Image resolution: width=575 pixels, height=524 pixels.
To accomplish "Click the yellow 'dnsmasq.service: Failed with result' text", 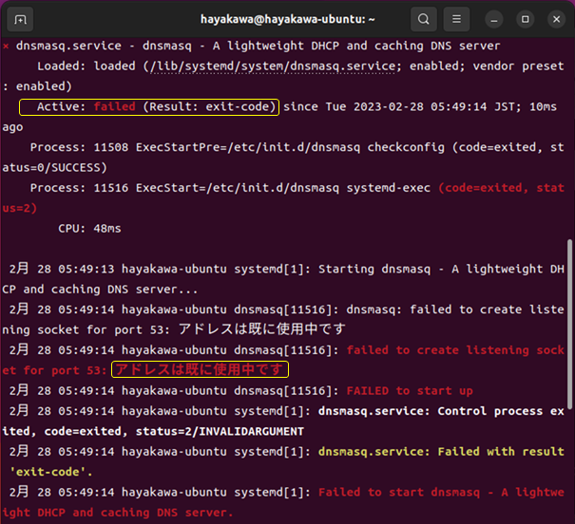I will [442, 452].
